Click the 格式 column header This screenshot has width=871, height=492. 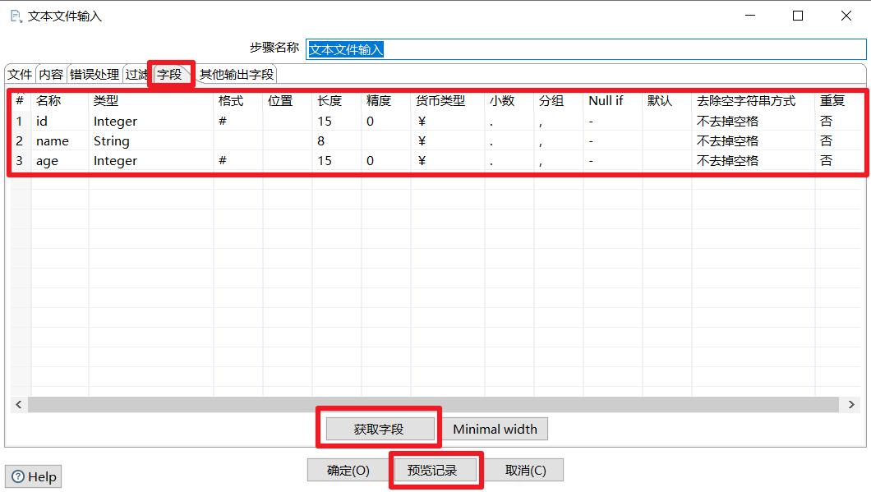pyautogui.click(x=238, y=100)
